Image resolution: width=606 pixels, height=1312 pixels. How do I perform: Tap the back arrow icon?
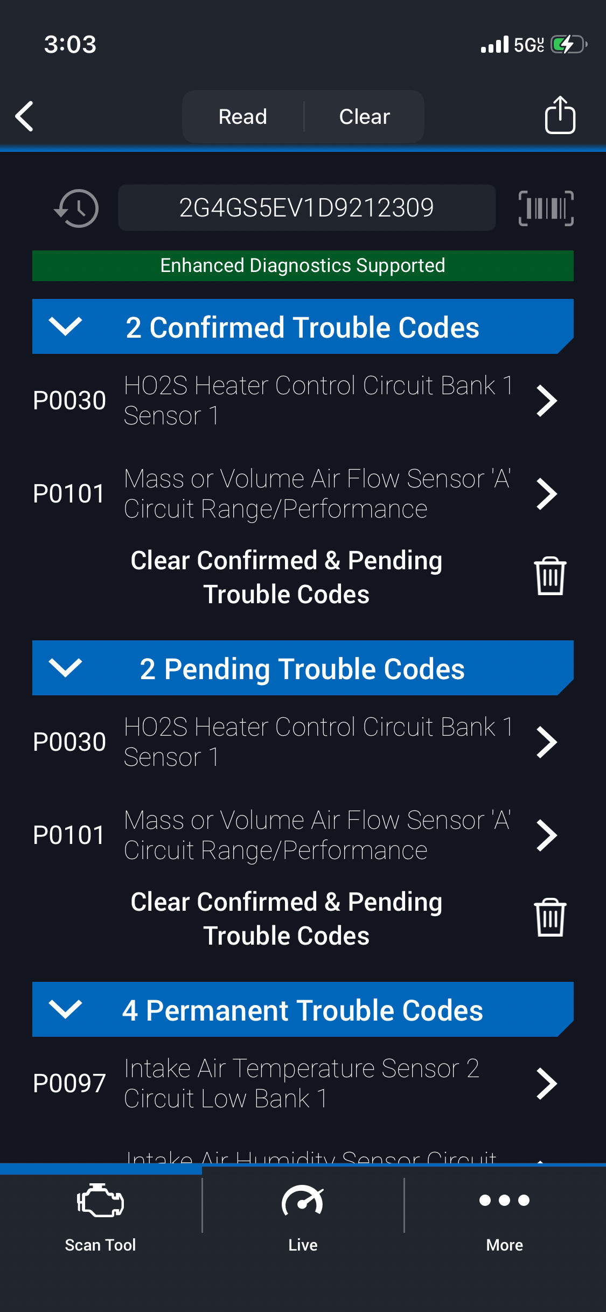click(x=25, y=116)
